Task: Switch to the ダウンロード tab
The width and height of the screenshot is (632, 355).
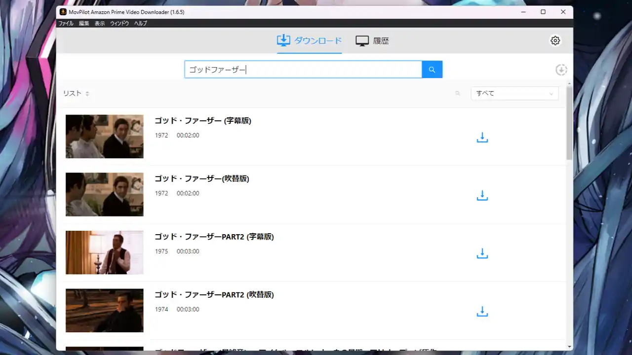Action: click(x=309, y=40)
